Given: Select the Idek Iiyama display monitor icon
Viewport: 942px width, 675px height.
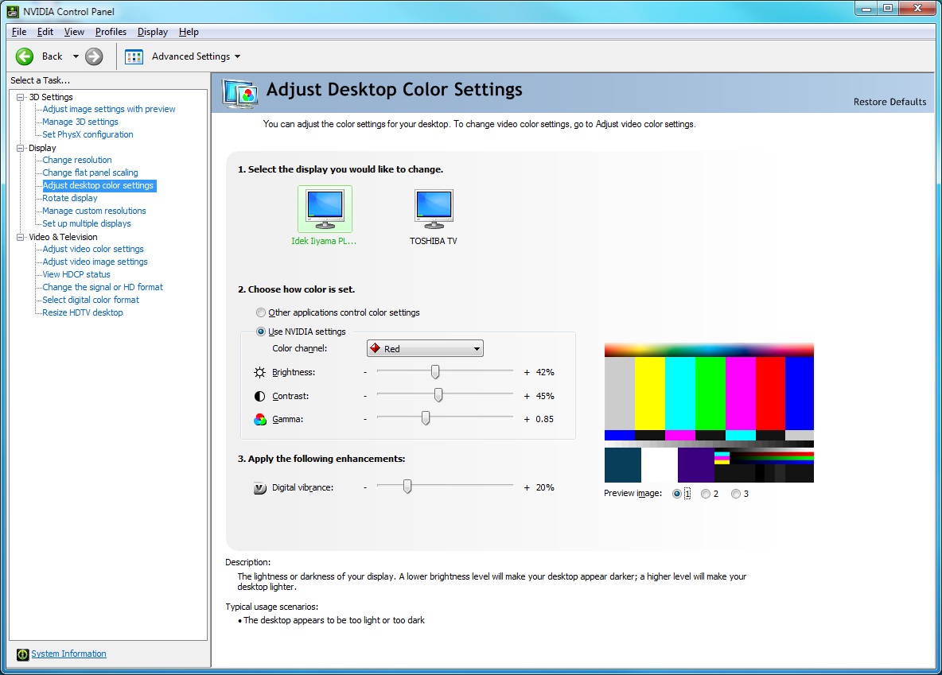Looking at the screenshot, I should click(325, 209).
